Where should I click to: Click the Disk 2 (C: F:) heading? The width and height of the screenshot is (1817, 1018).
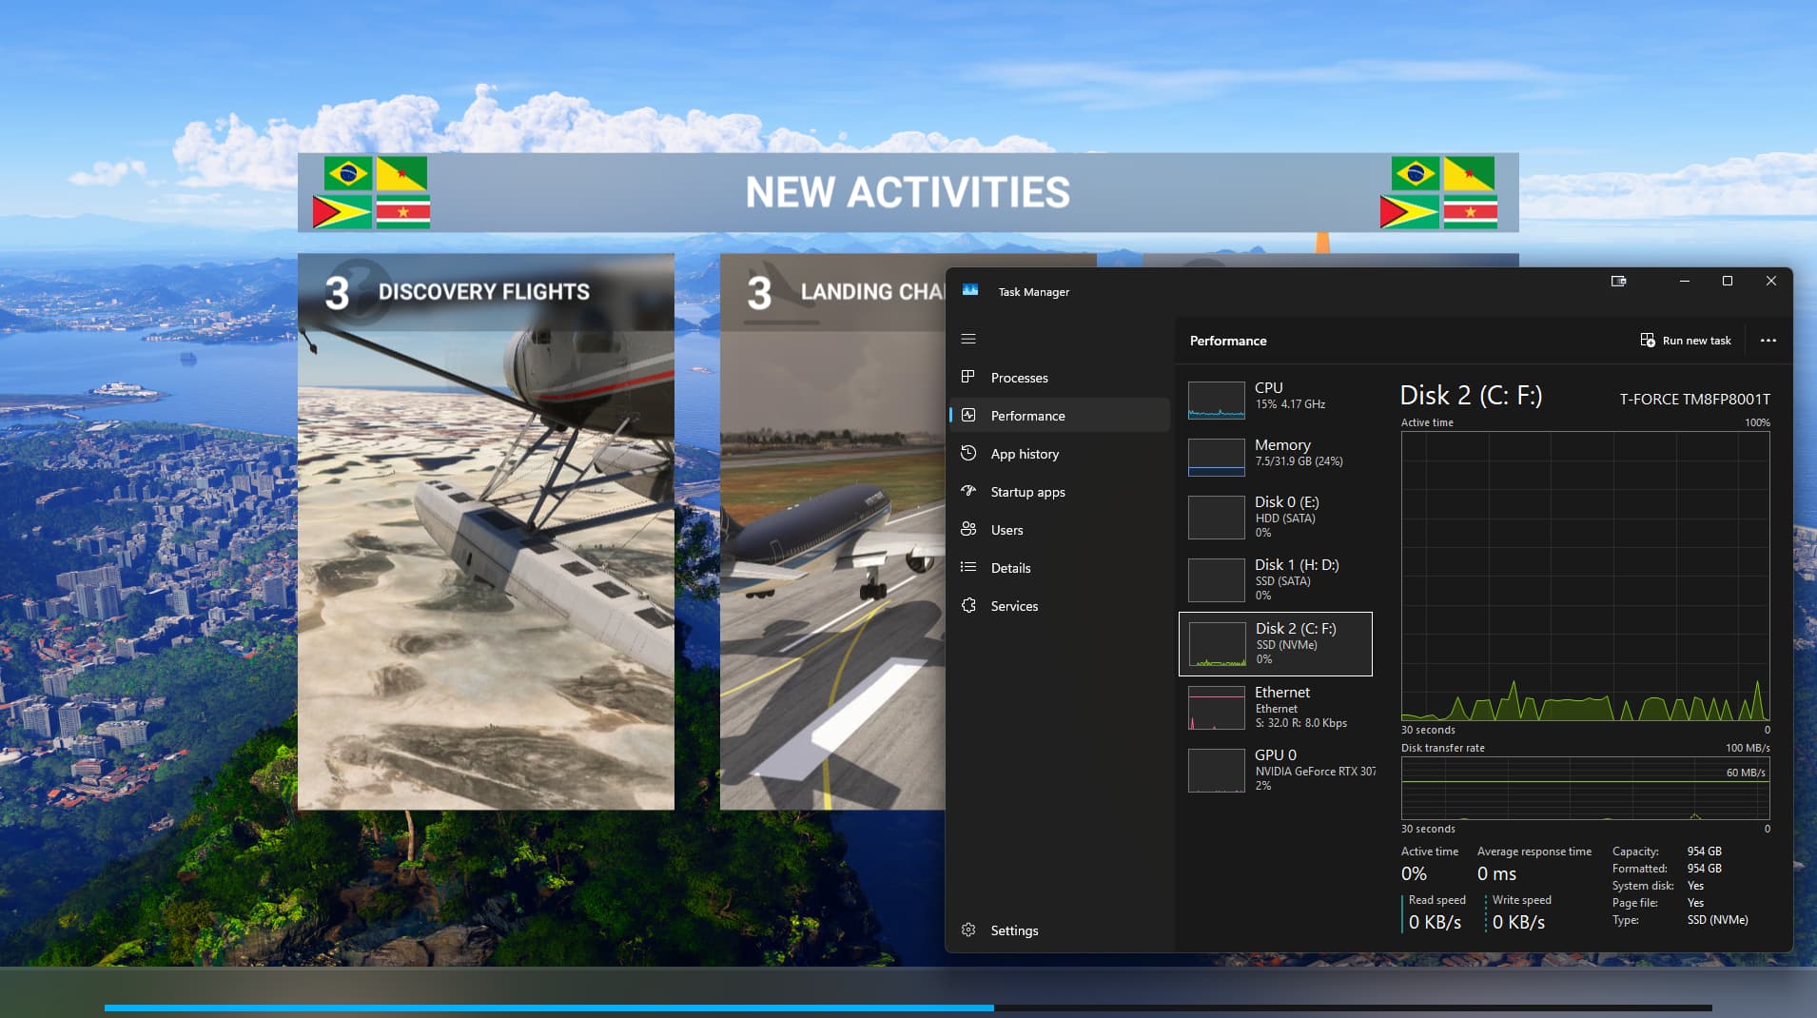(x=1471, y=396)
